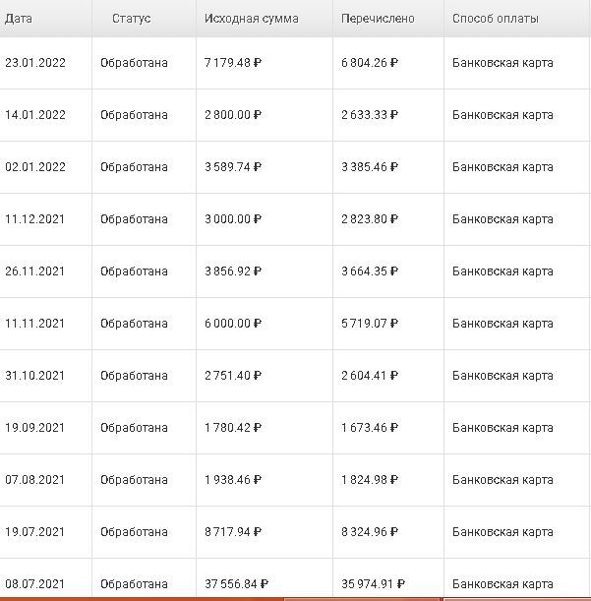The width and height of the screenshot is (591, 601).
Task: Select the row dated 23.01.2022
Action: pos(35,63)
